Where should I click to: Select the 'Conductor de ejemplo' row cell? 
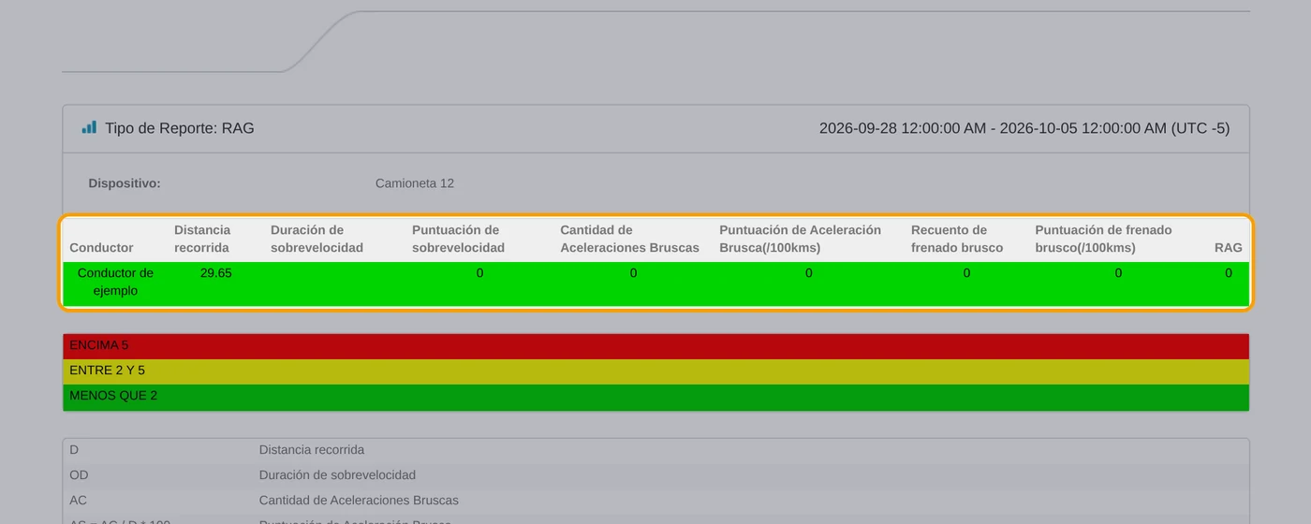coord(115,282)
